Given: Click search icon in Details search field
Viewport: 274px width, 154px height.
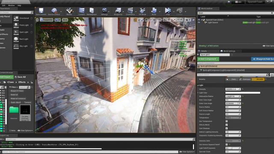Looking at the screenshot, I should tap(267, 75).
